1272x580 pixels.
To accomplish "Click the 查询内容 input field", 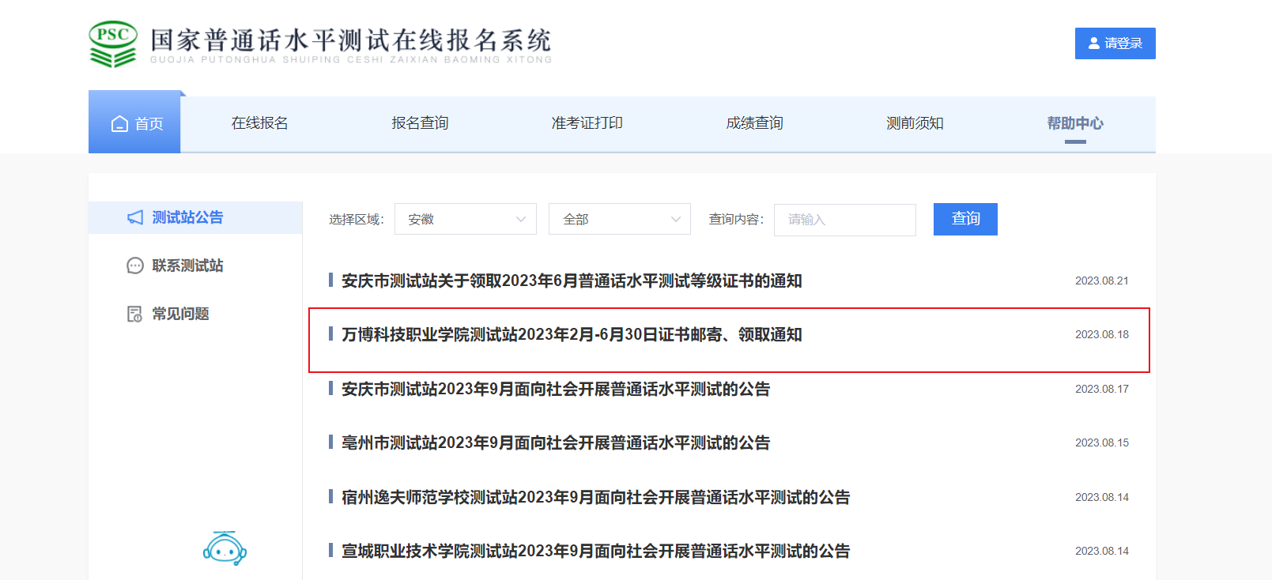I will [845, 220].
